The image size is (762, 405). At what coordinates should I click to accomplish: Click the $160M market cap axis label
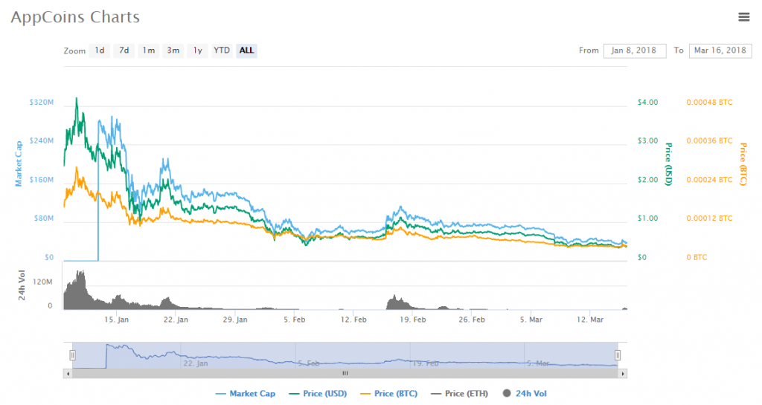[42, 179]
